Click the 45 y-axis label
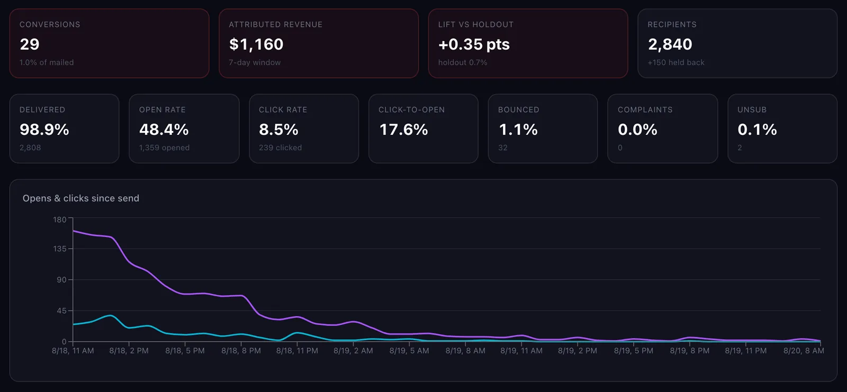This screenshot has width=847, height=392. click(62, 311)
